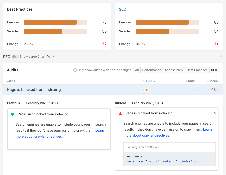Open Learn more link in previous panel
226x175 pixels.
point(100,130)
